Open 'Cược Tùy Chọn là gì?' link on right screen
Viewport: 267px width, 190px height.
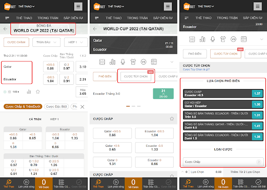[x=196, y=69]
